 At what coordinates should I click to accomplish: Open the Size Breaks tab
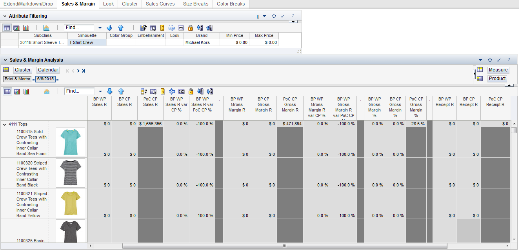(196, 4)
